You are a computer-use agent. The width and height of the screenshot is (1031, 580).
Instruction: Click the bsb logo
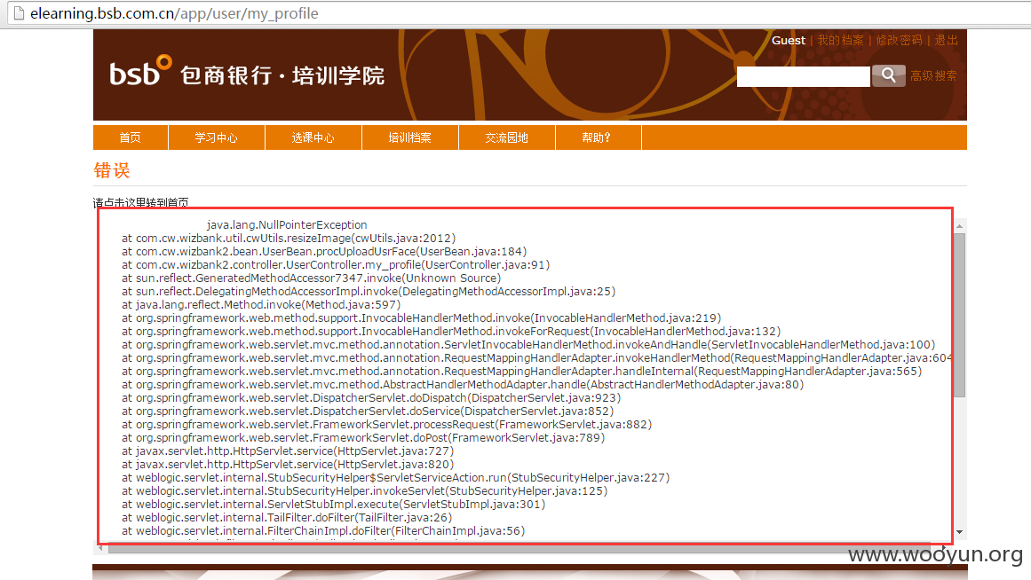tap(140, 71)
